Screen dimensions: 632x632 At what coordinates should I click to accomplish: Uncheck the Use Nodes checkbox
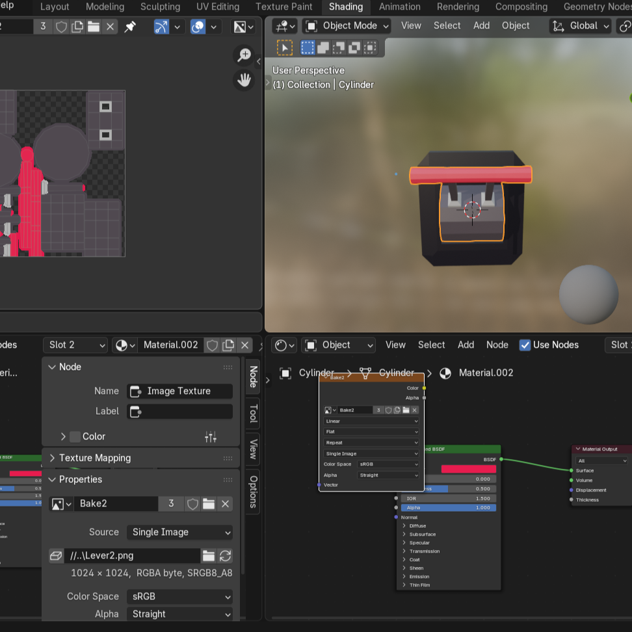point(525,345)
